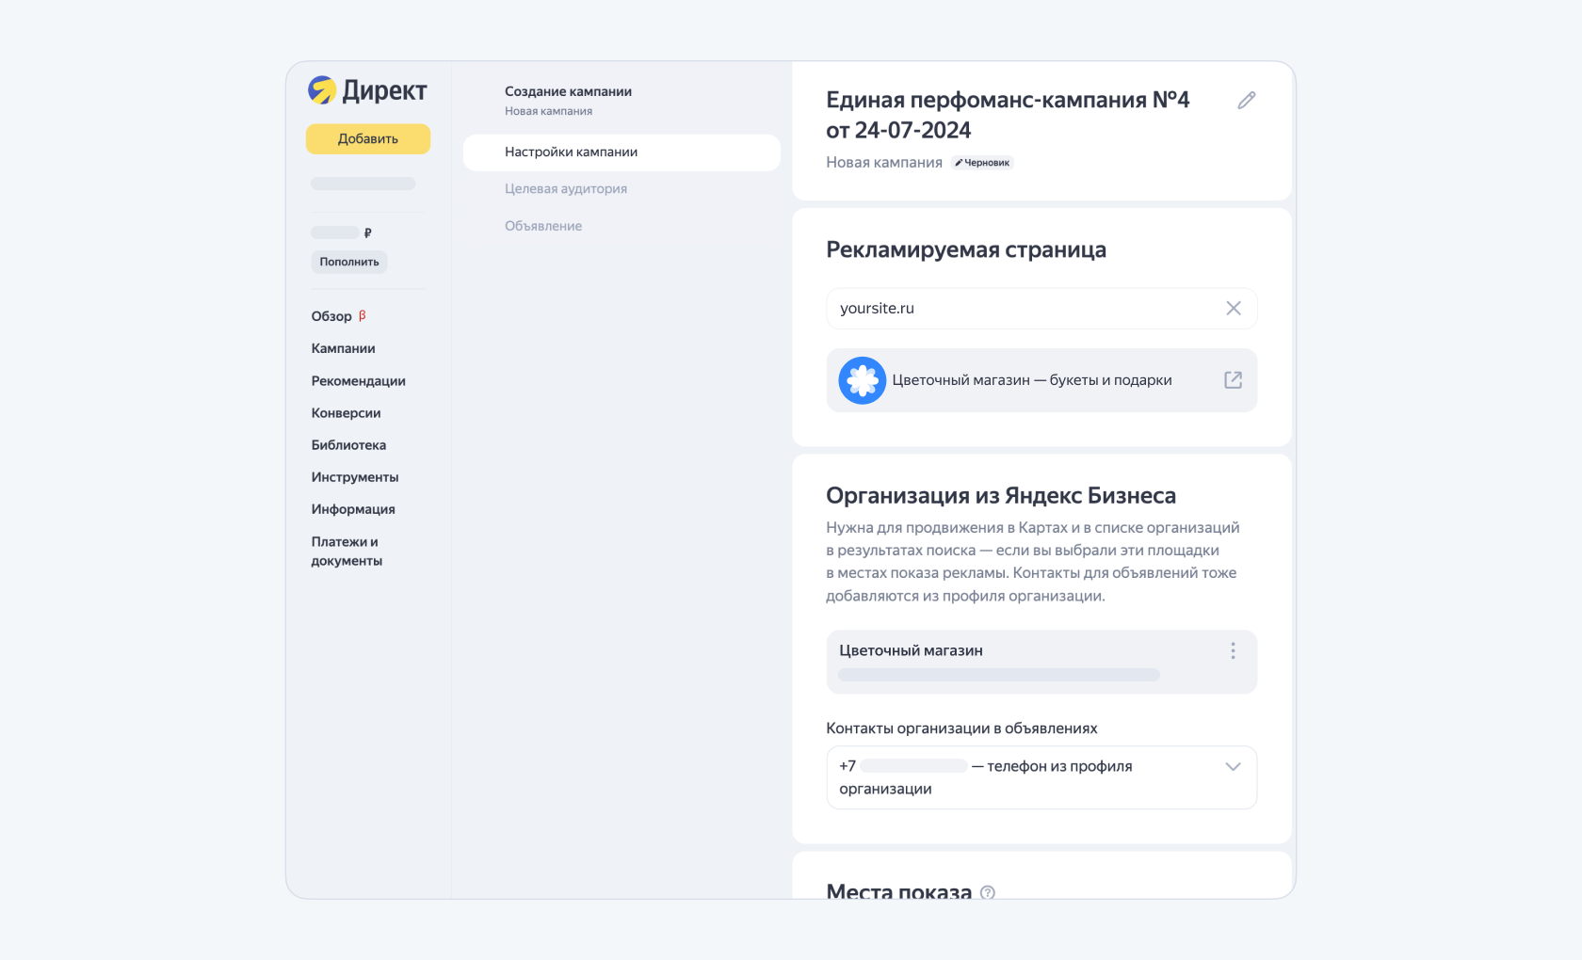Click the yellow Добавить button

coord(368,139)
